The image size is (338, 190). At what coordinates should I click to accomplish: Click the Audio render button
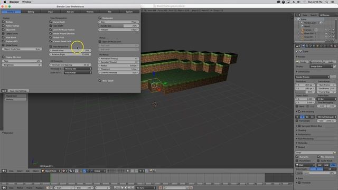click(330, 62)
